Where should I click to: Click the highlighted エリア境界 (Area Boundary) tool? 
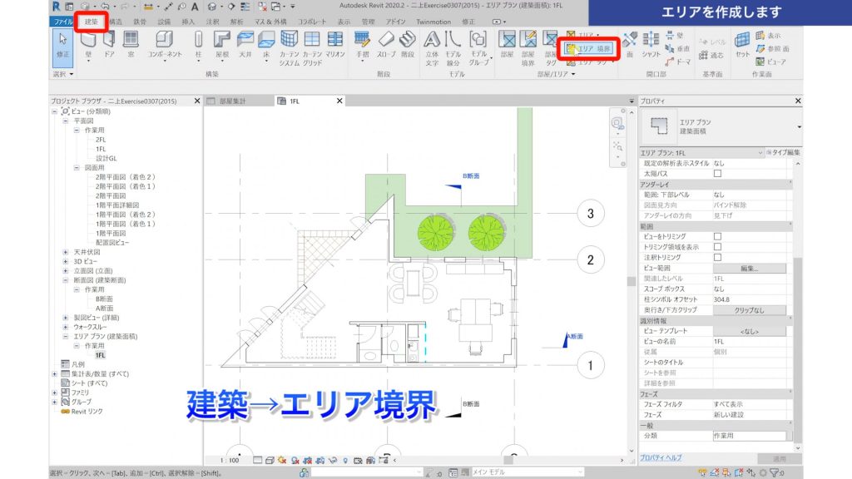point(588,48)
